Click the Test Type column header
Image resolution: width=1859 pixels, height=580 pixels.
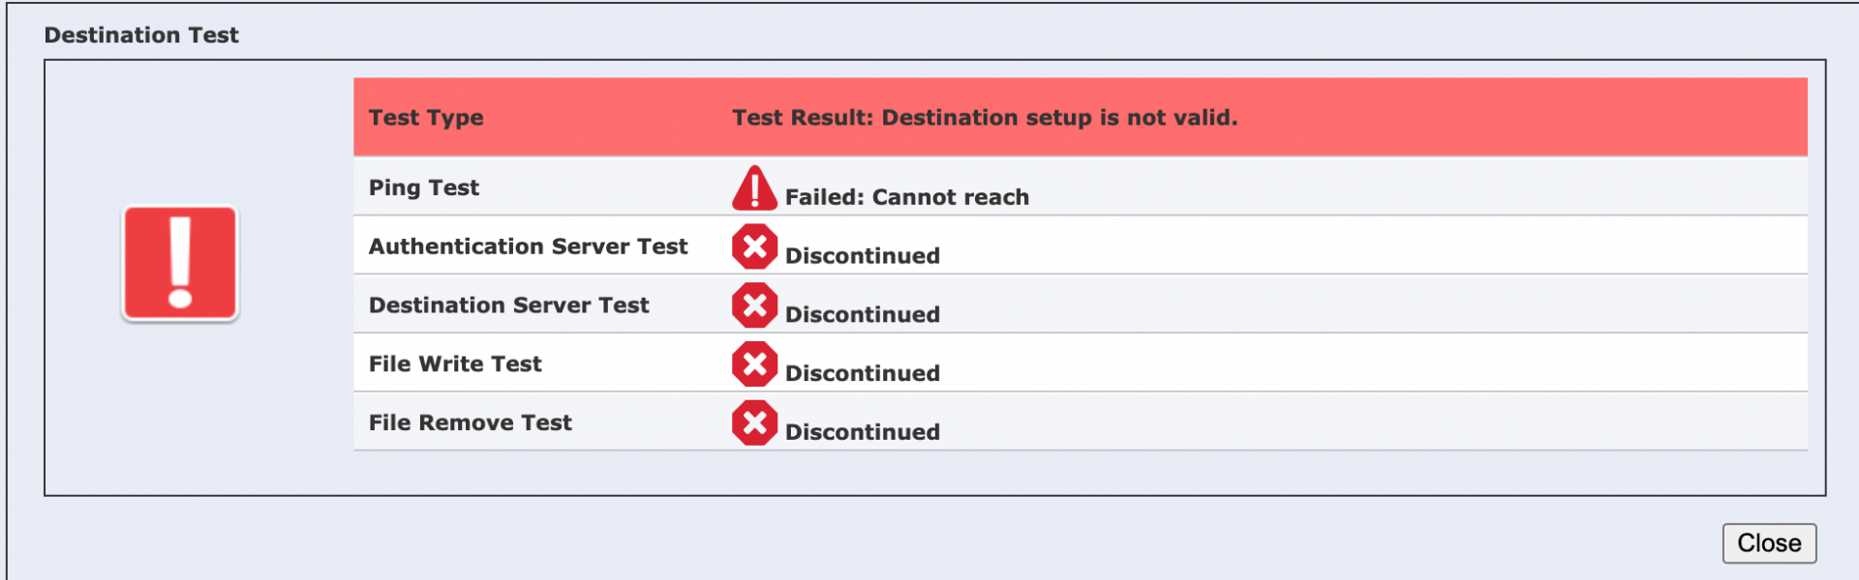coord(426,118)
